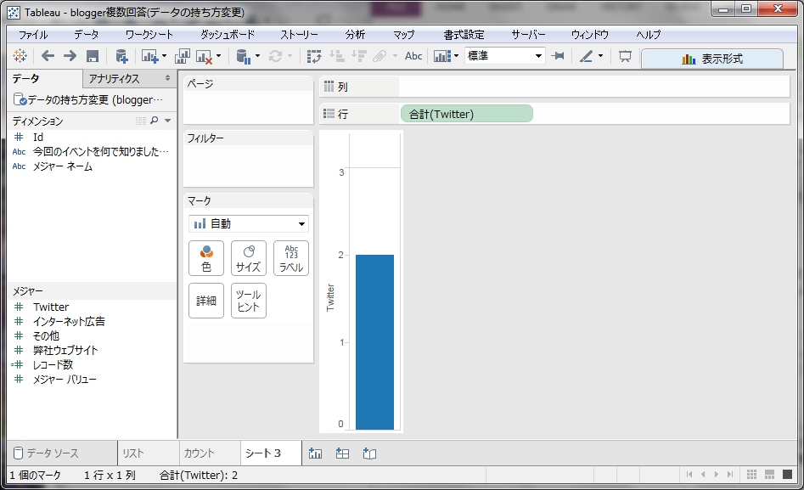Open the 書式設定 menu

point(464,35)
